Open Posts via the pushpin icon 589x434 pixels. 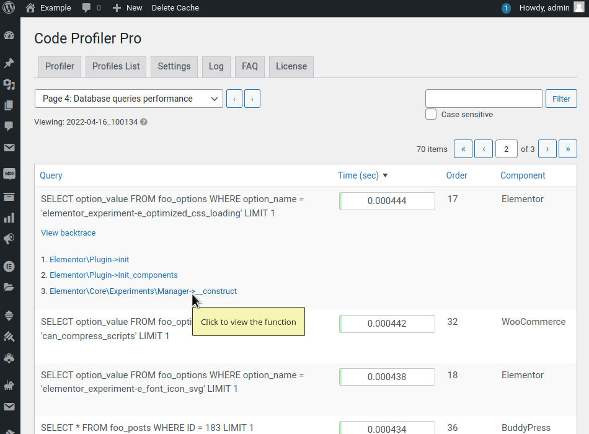tap(9, 63)
